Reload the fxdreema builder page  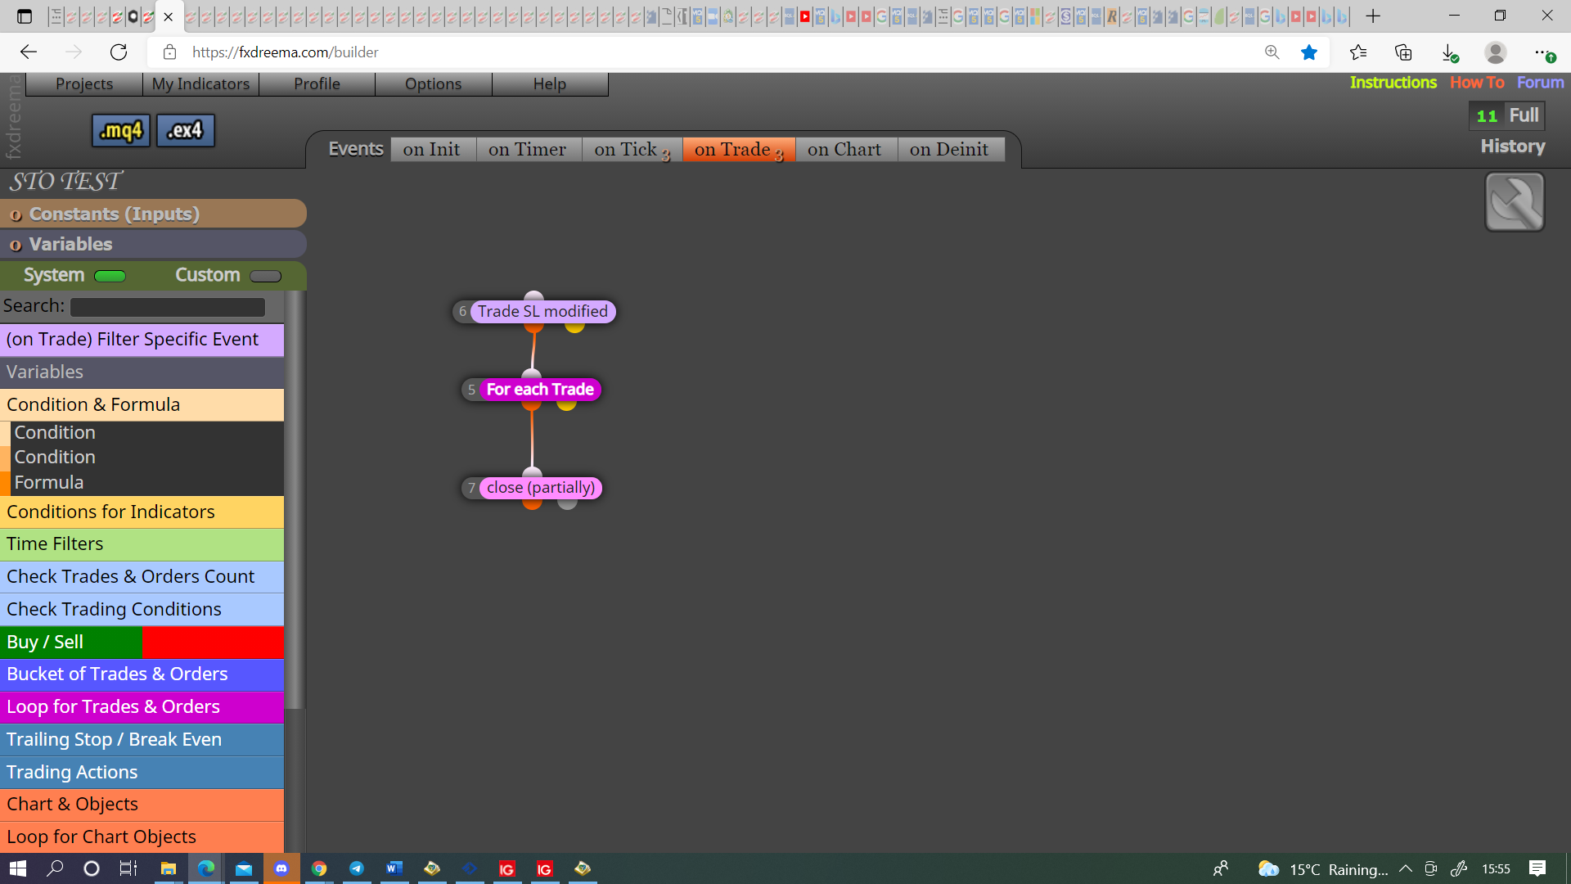(x=119, y=52)
